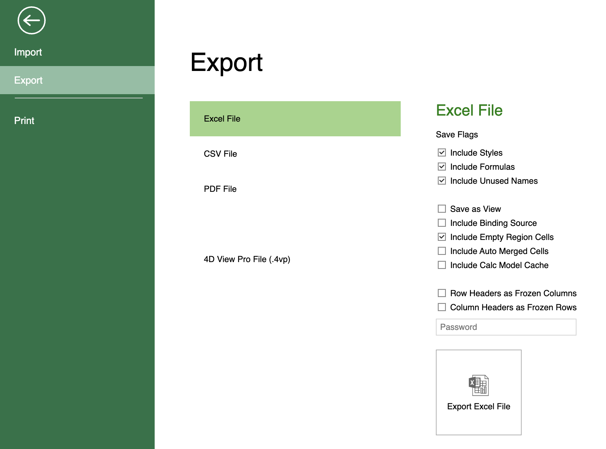
Task: Click the Export Excel File button
Action: click(x=479, y=392)
